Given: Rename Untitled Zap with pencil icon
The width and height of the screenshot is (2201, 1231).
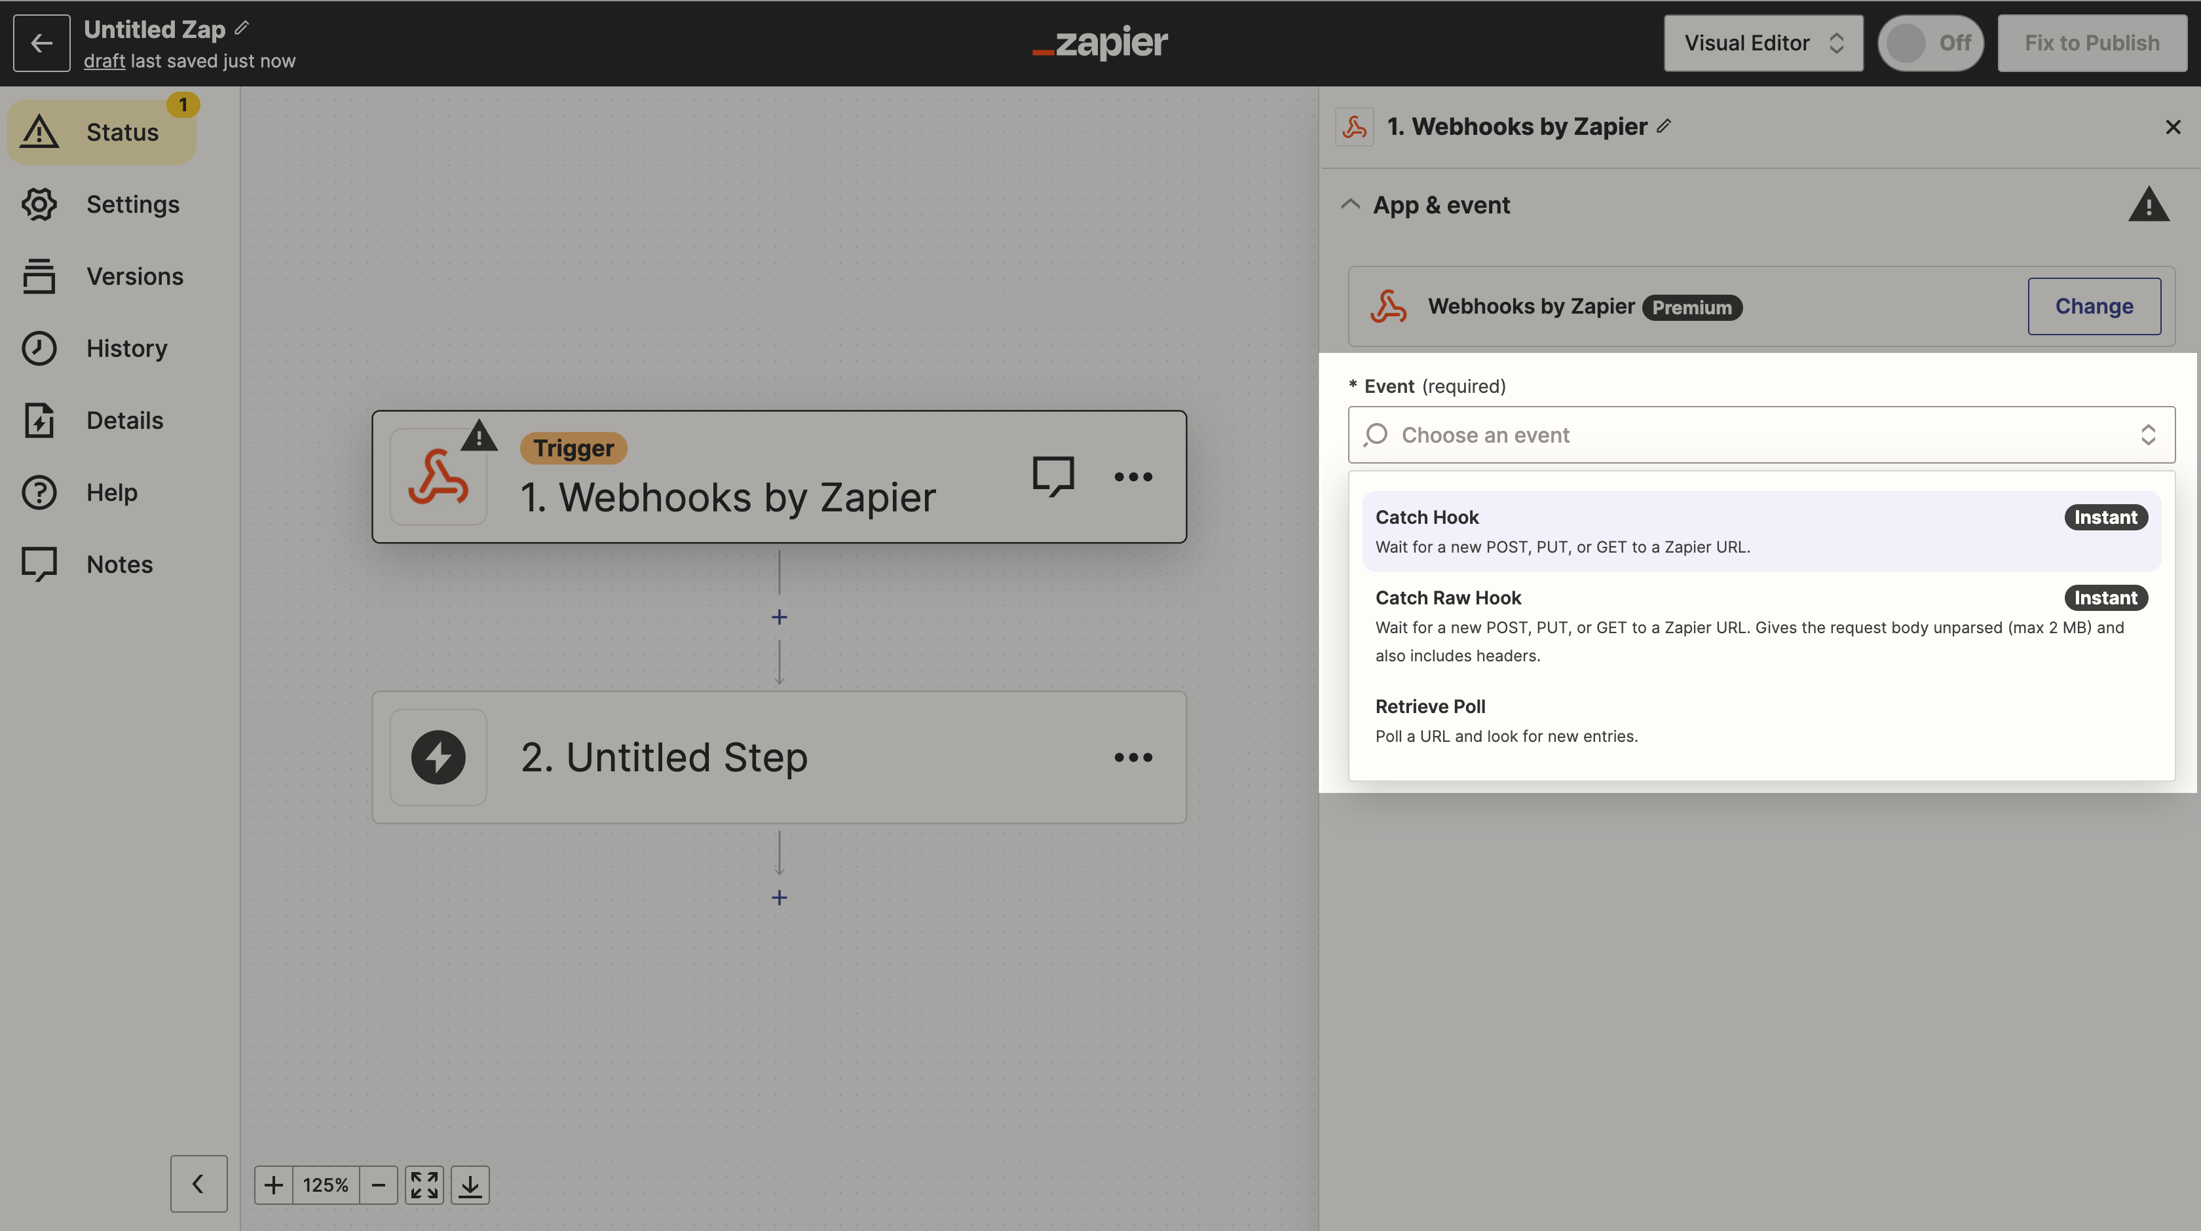Looking at the screenshot, I should pyautogui.click(x=242, y=28).
